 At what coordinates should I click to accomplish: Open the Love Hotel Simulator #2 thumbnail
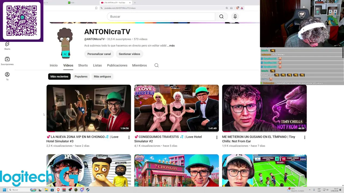[x=177, y=108]
